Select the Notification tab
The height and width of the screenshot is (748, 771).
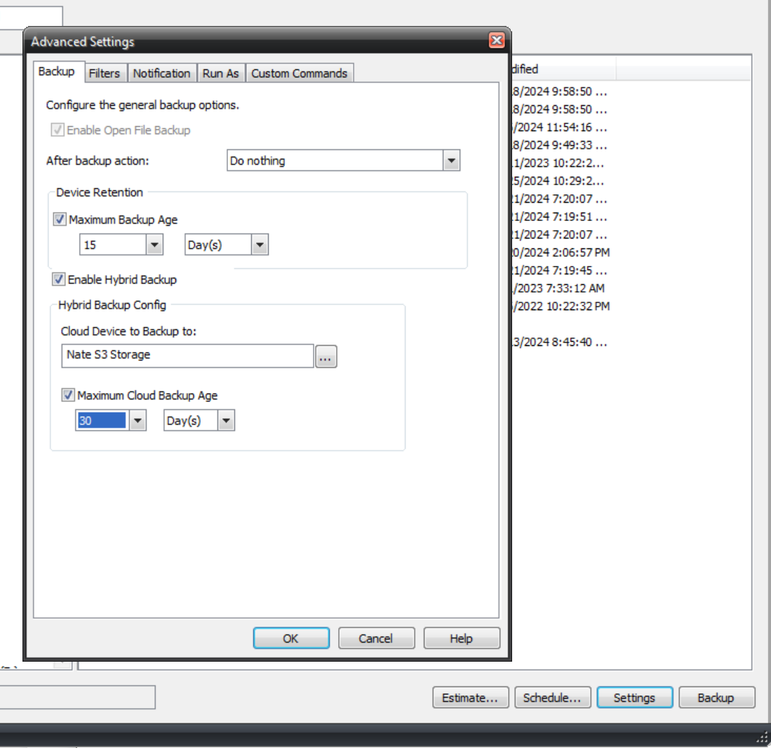coord(162,72)
